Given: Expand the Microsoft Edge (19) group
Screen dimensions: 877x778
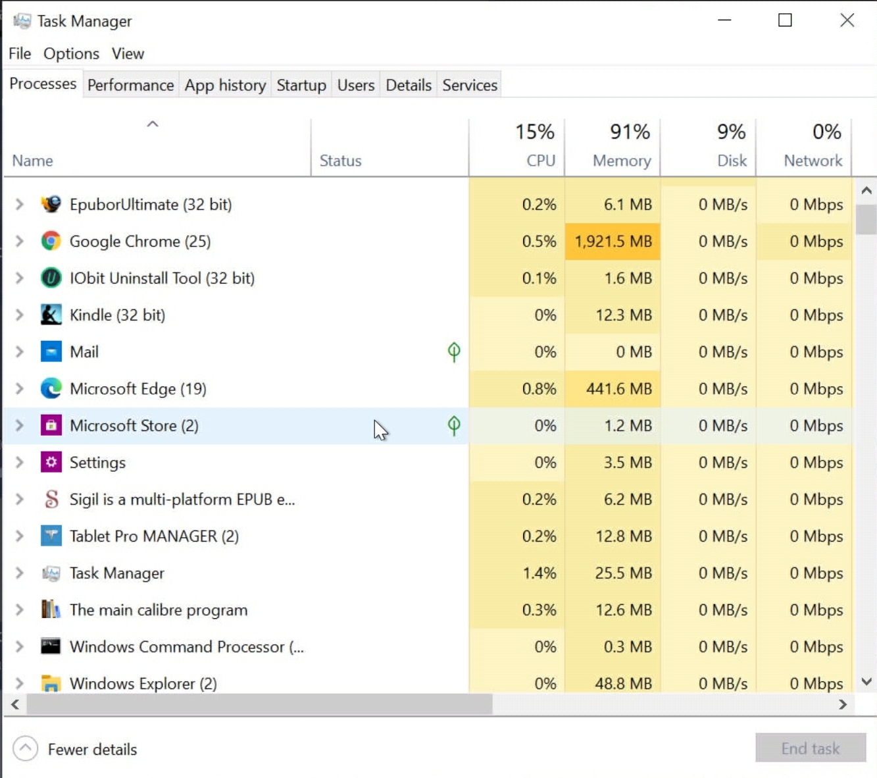Looking at the screenshot, I should [19, 389].
